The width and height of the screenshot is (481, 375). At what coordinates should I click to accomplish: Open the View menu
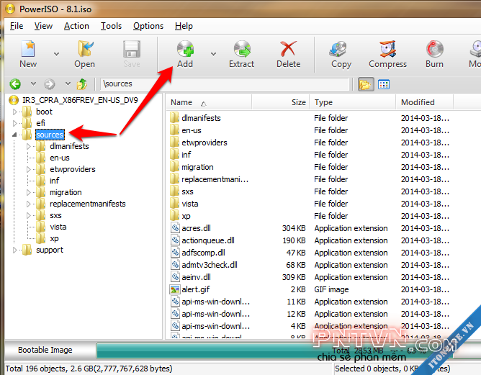click(x=43, y=26)
